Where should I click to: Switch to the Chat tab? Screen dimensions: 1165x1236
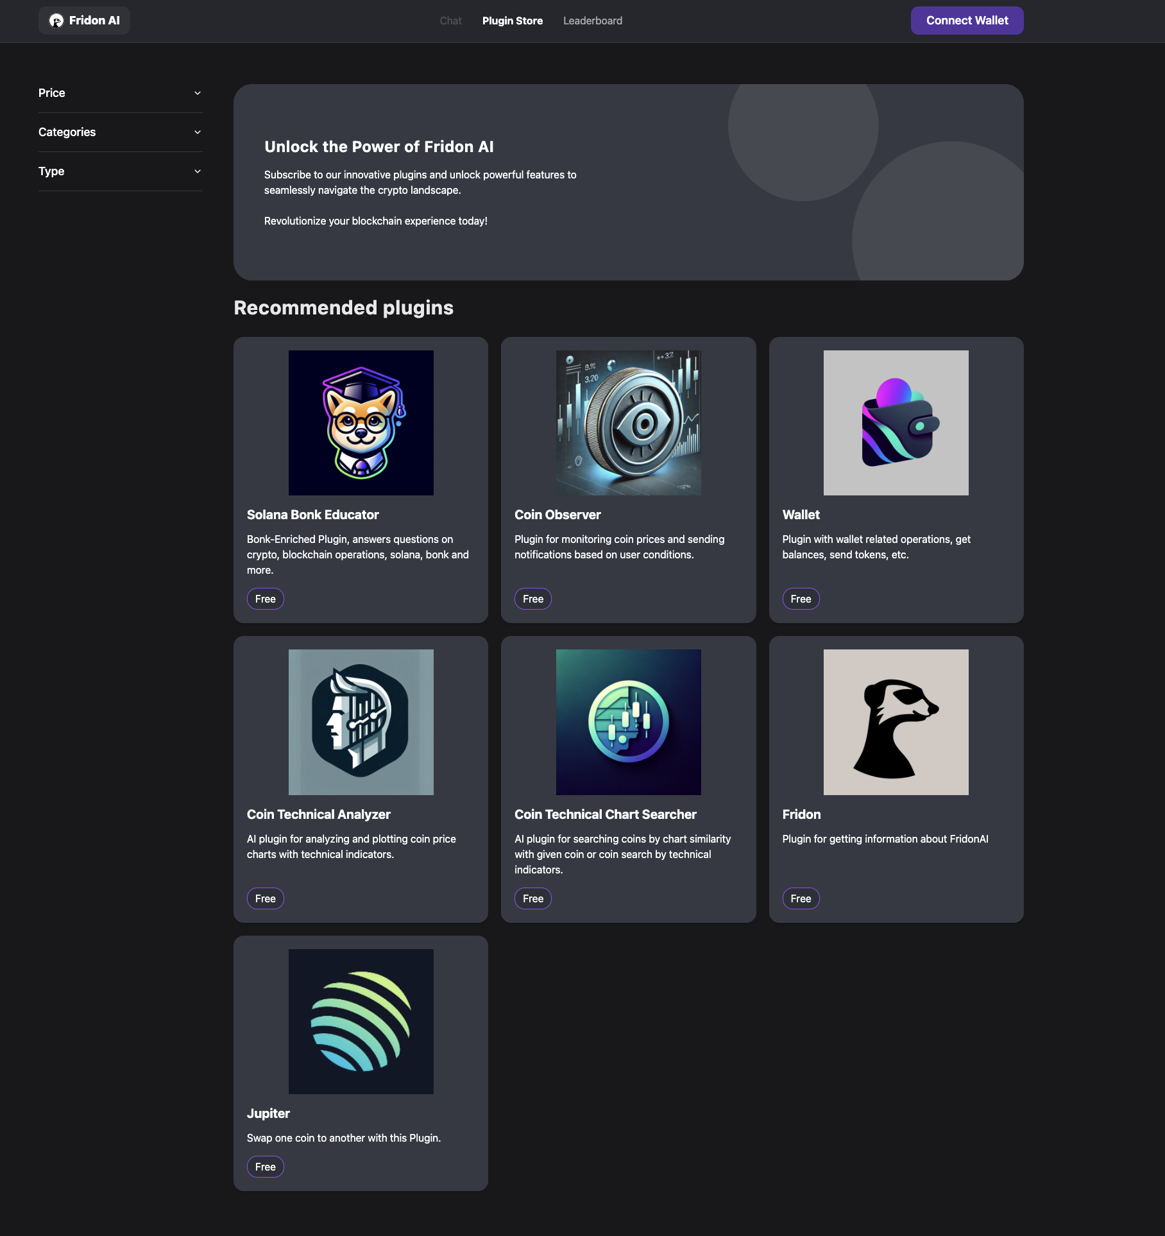click(450, 21)
